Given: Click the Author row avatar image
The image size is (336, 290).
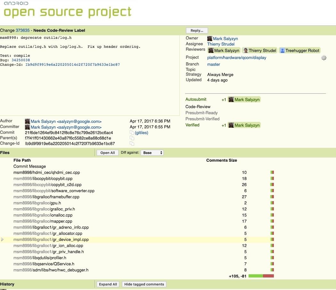Looking at the screenshot, I should [x=27, y=121].
